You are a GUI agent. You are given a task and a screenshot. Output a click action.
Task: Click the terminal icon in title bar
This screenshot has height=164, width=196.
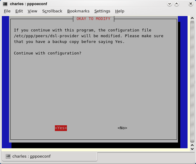[x=5, y=4]
